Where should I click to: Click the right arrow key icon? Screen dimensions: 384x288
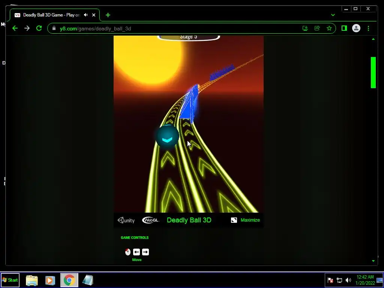(145, 252)
